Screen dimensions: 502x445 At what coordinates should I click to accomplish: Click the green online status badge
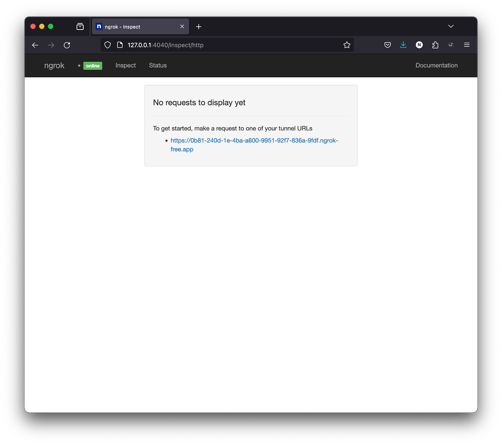coord(93,66)
